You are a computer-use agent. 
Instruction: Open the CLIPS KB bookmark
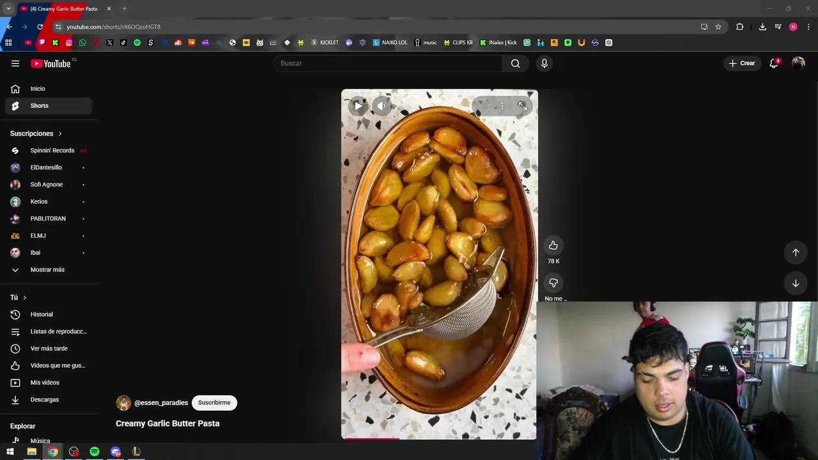458,43
